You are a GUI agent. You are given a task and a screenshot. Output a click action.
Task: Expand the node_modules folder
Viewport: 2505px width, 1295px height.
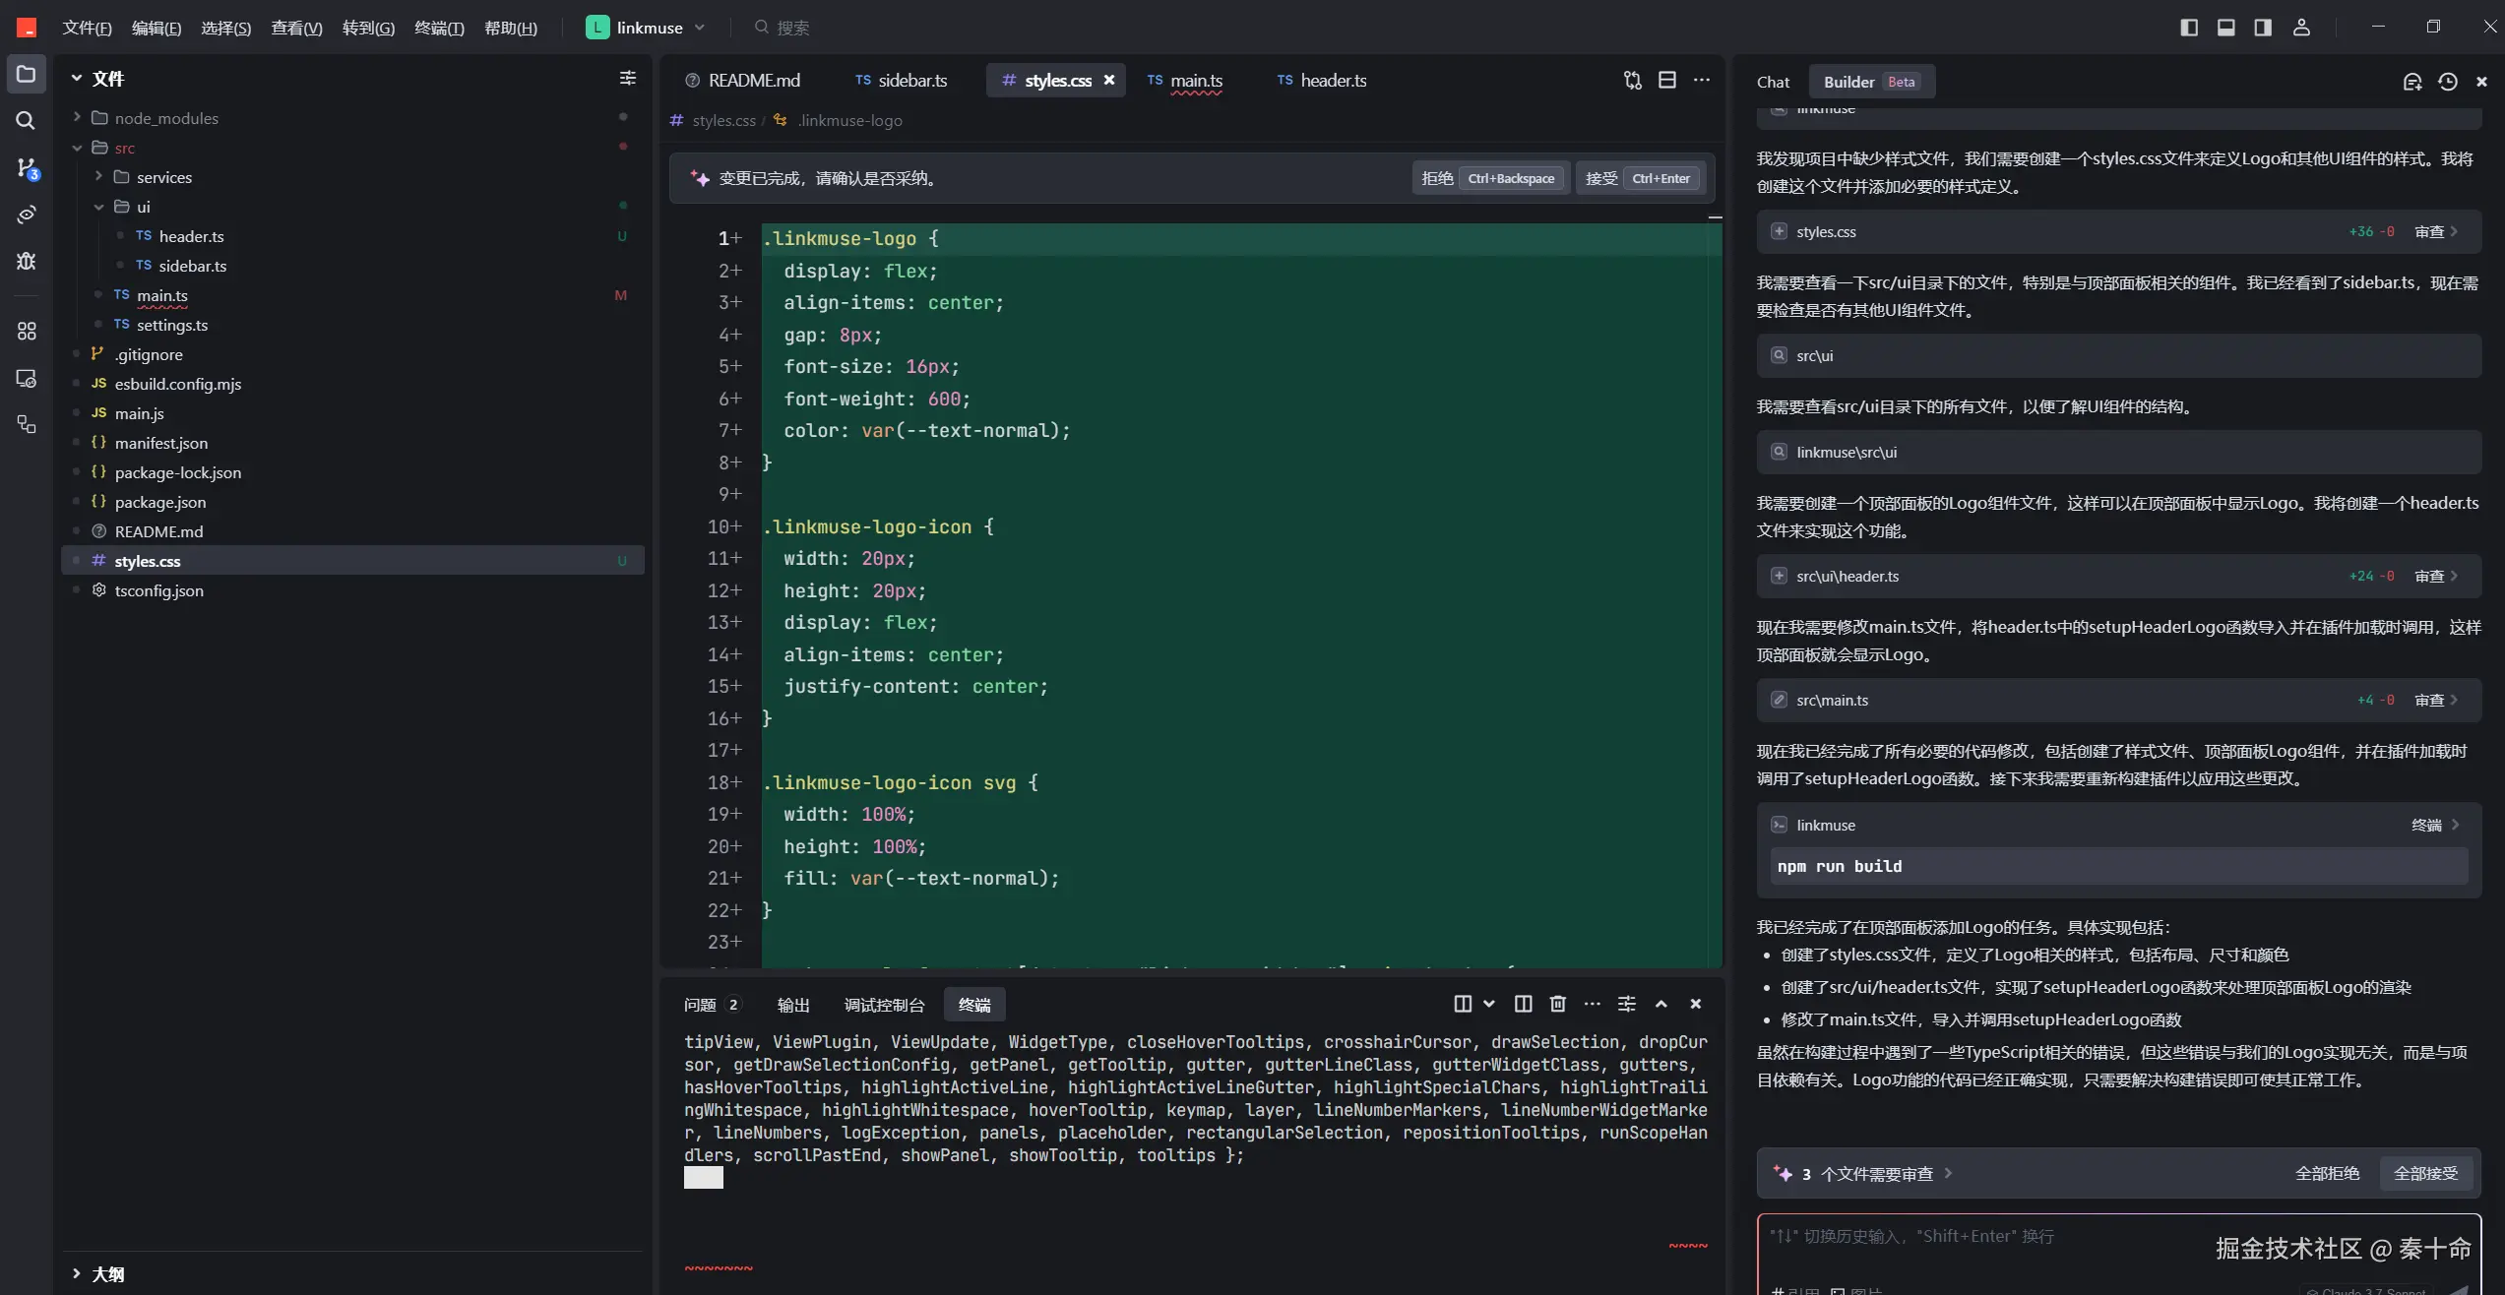coord(165,118)
